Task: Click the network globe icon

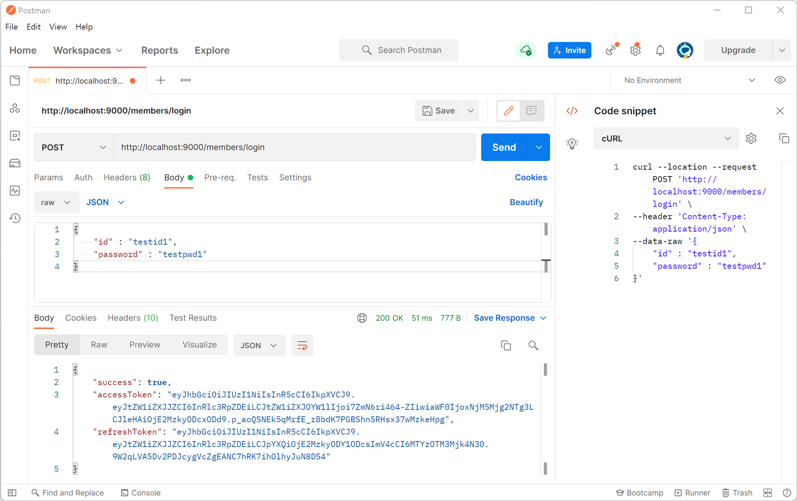Action: coord(362,318)
